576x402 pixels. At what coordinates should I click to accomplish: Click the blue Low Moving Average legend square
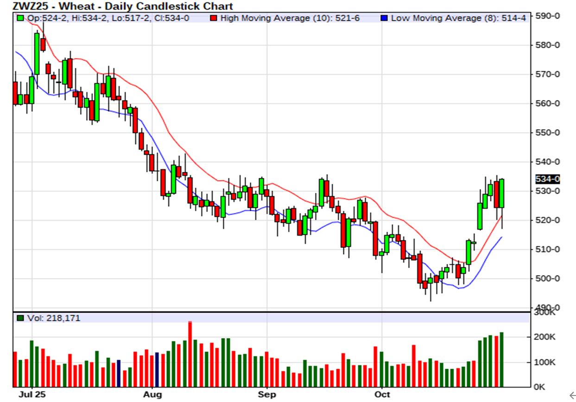(x=384, y=19)
